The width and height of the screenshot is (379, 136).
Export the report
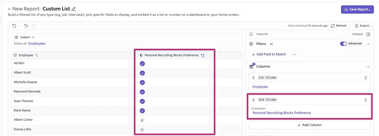[363, 26]
